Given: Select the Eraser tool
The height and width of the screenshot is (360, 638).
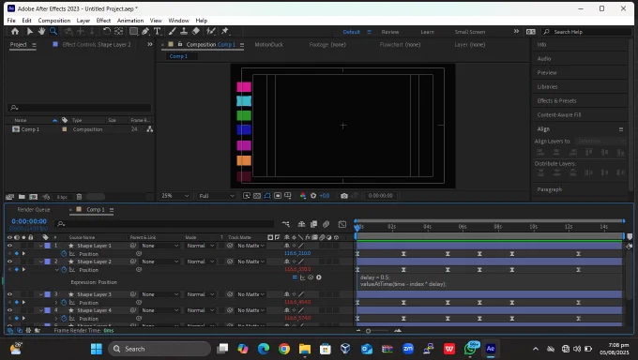Looking at the screenshot, I should 196,31.
